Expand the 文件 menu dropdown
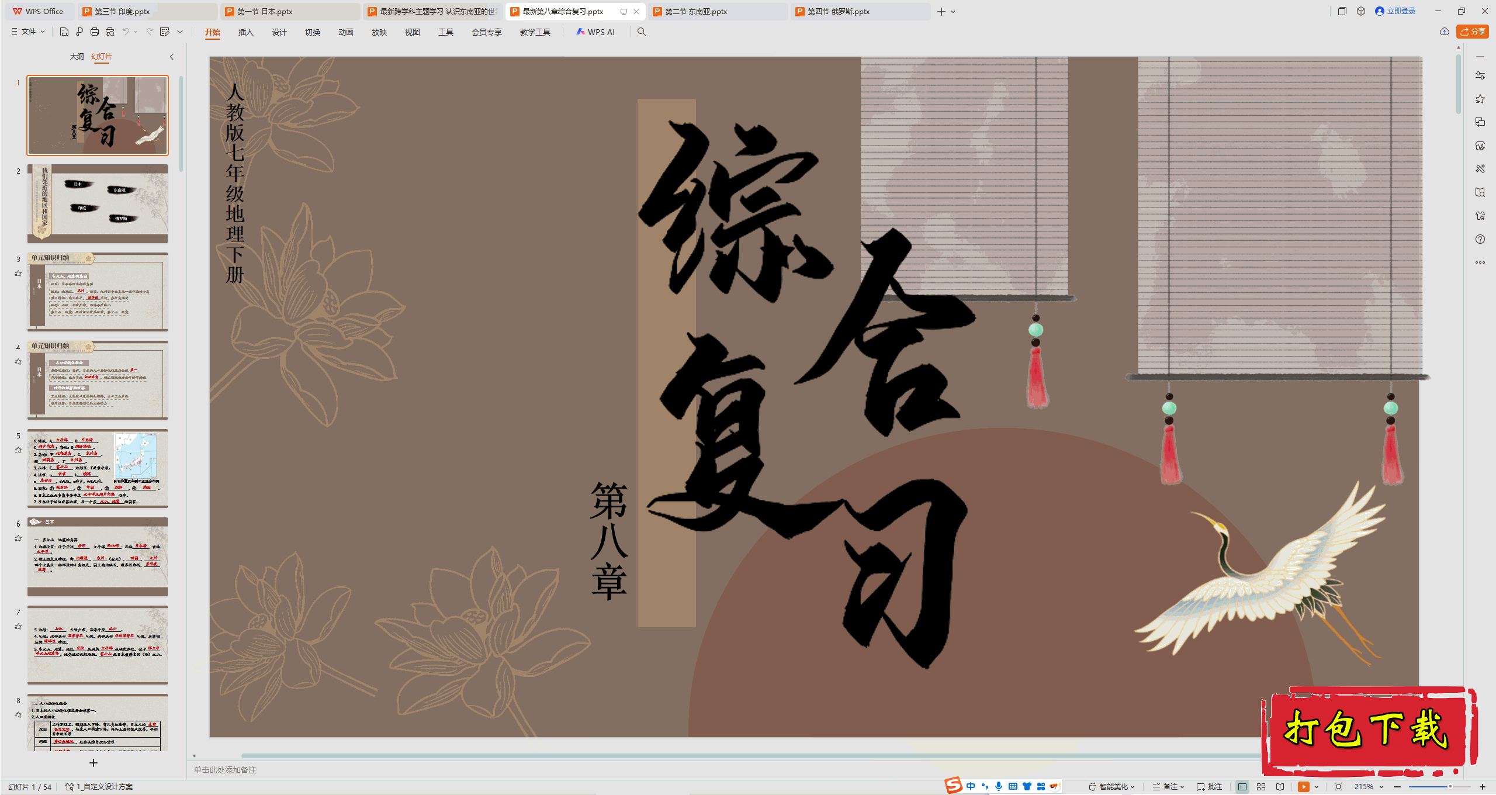 (x=29, y=32)
